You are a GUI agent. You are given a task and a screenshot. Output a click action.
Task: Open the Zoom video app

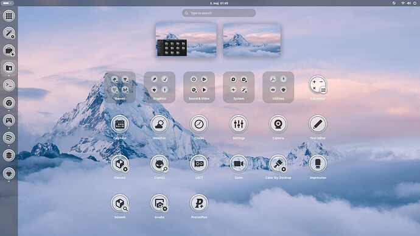(239, 164)
